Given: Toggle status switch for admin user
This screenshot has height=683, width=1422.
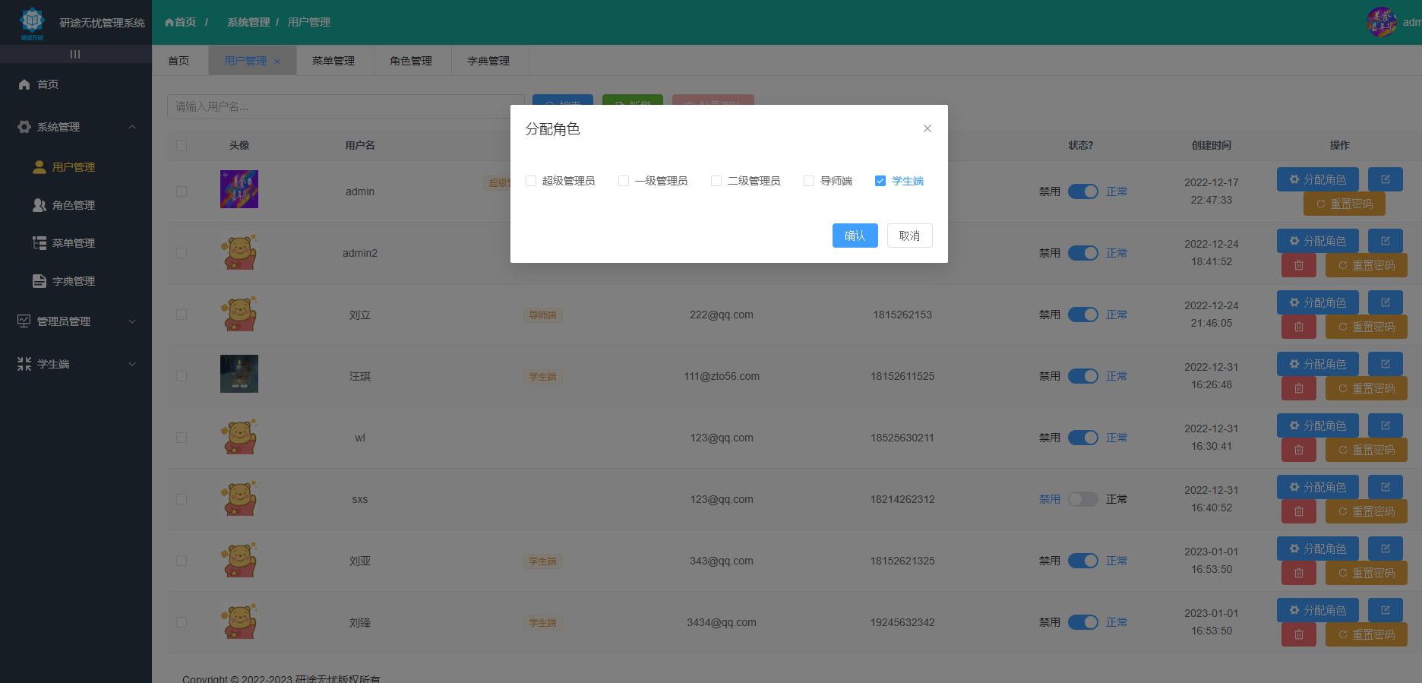Looking at the screenshot, I should [x=1083, y=191].
